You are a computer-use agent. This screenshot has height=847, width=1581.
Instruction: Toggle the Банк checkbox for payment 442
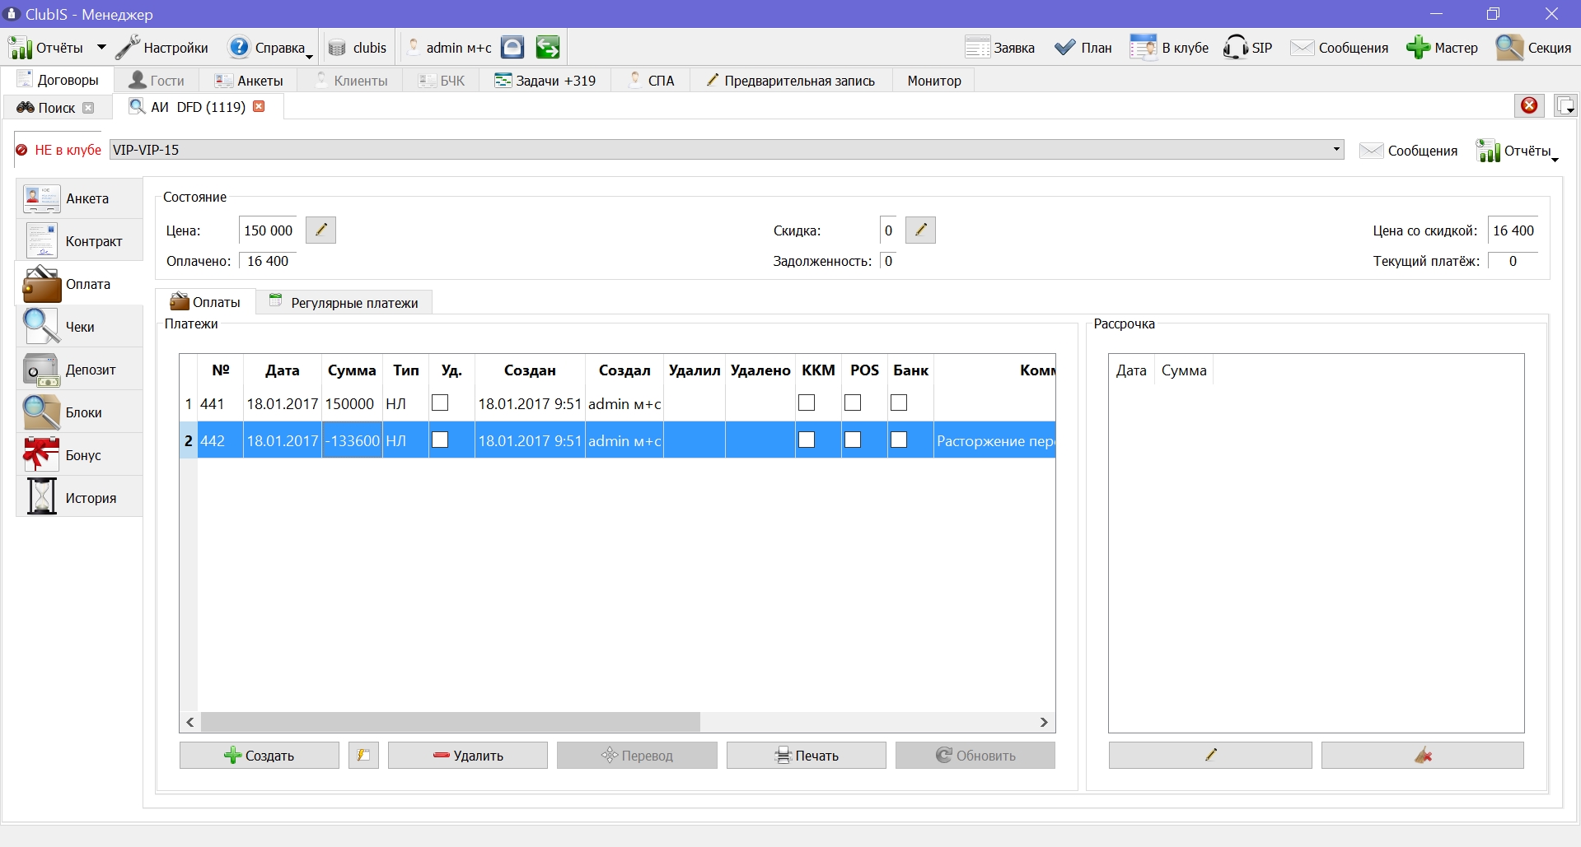pos(899,440)
